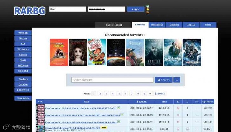Open the Box office tab
Image resolution: width=231 pixels, height=132 pixels.
[x=157, y=25]
